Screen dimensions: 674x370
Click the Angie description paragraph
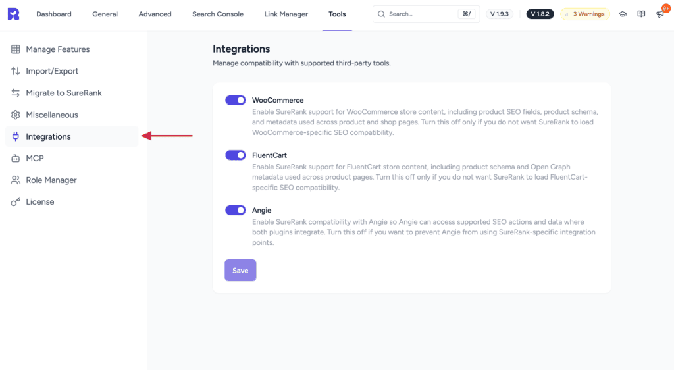pyautogui.click(x=424, y=232)
